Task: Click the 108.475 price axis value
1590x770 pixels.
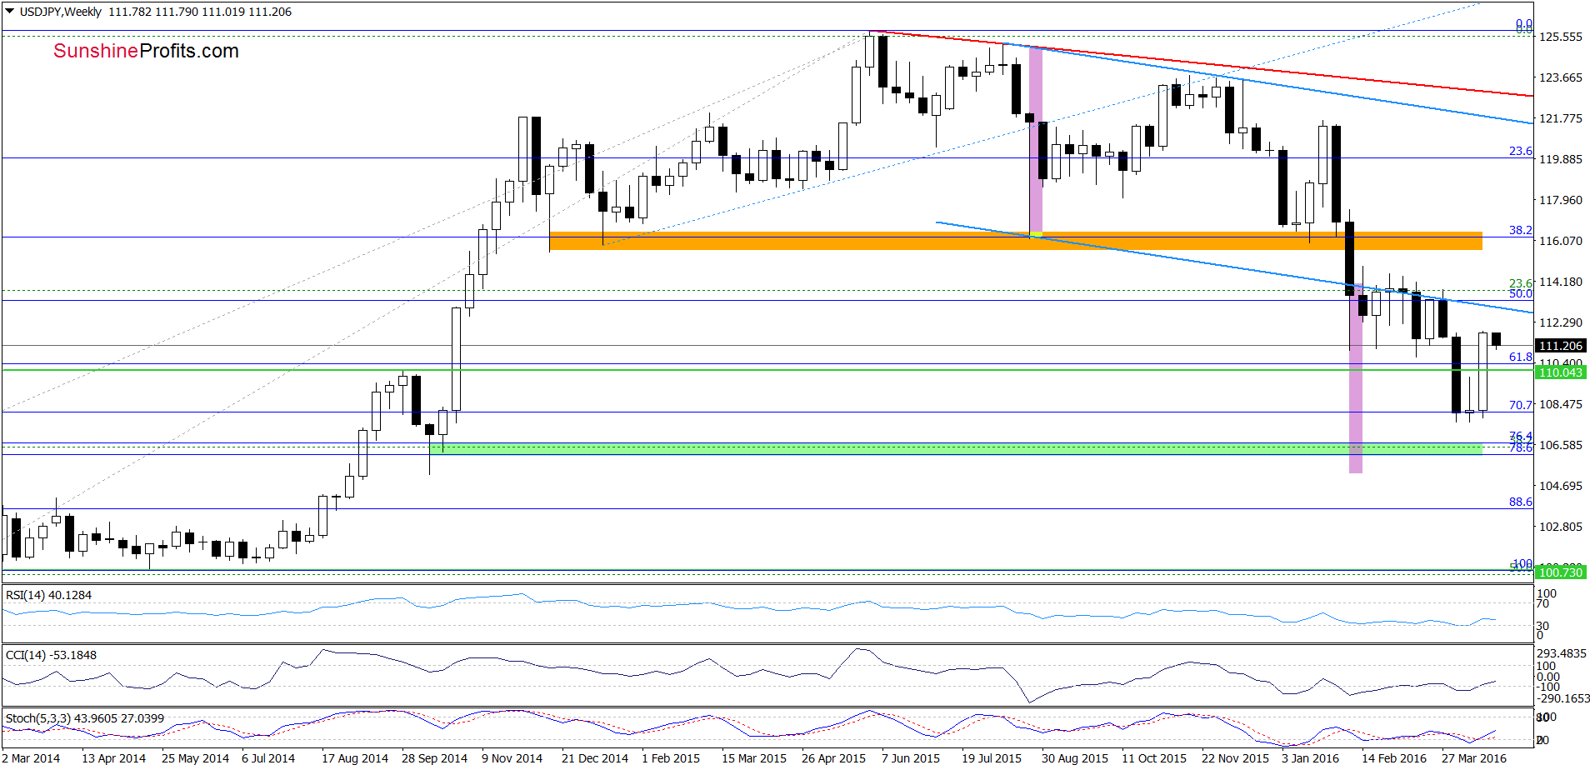Action: coord(1560,404)
